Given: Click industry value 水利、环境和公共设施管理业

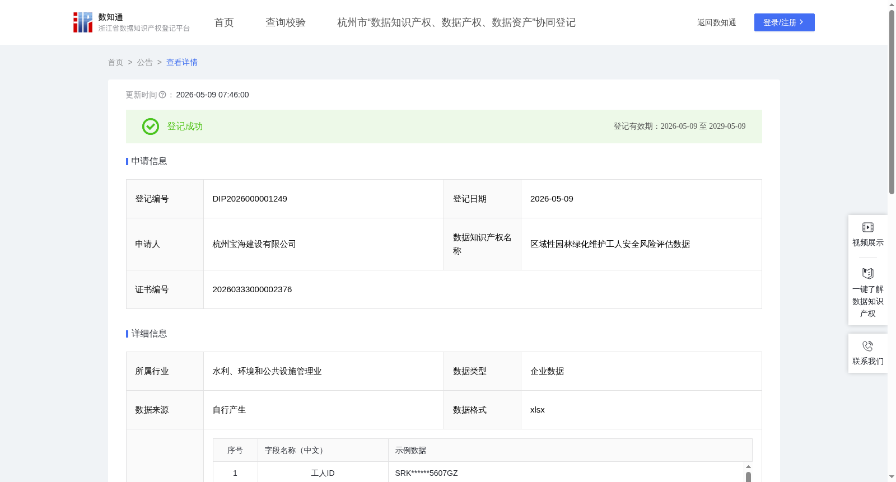Looking at the screenshot, I should 267,371.
